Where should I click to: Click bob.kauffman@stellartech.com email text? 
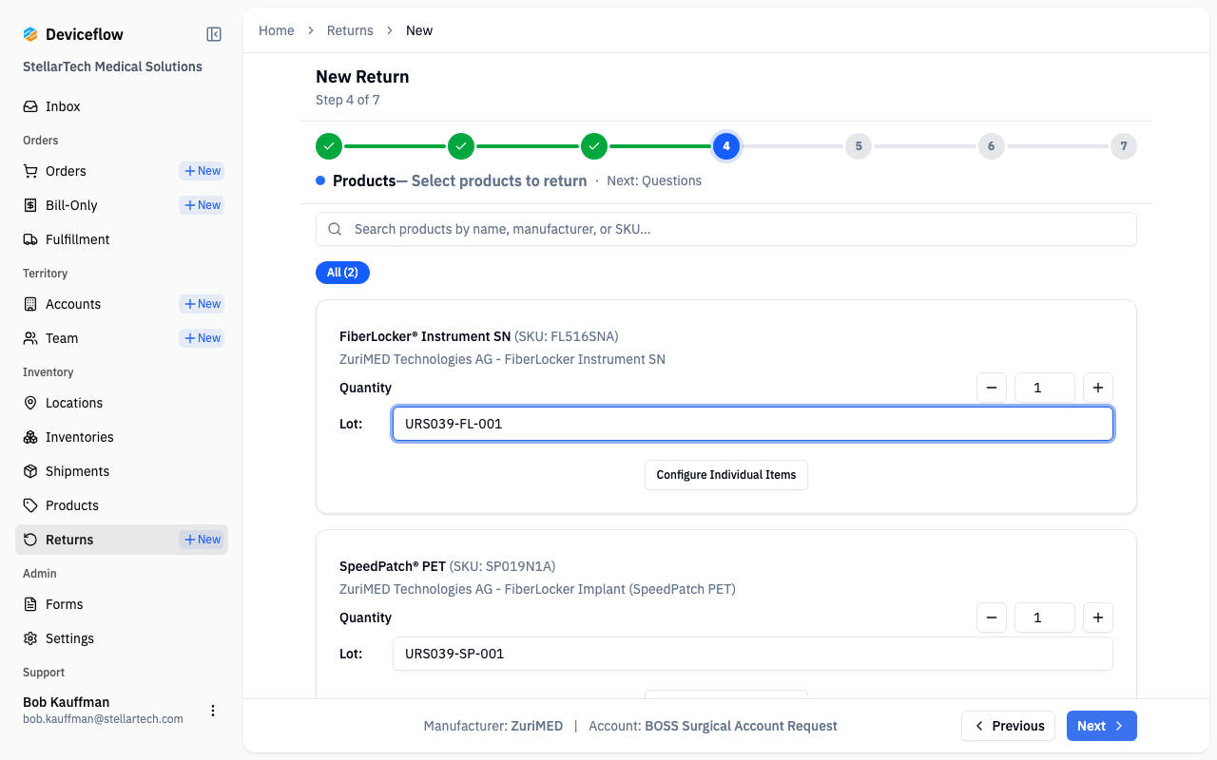click(103, 719)
